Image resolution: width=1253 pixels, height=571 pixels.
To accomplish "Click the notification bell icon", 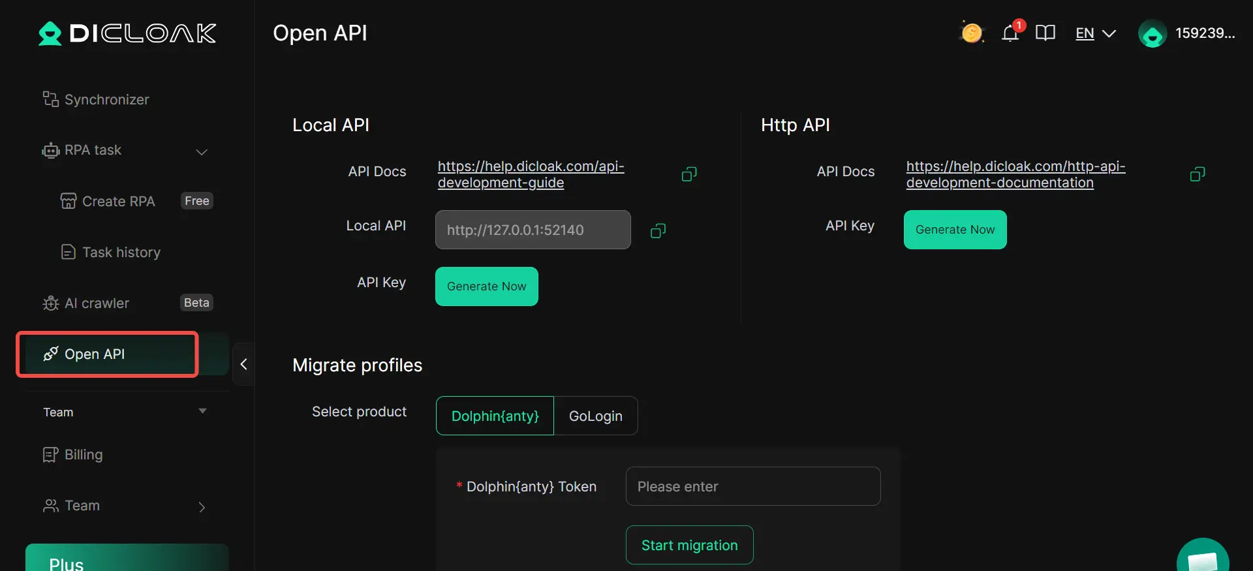I will [1010, 33].
